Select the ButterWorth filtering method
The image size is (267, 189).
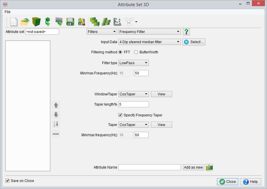coord(136,52)
